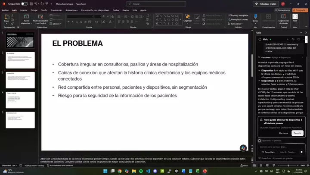310x175 pixels.
Task: Toggle the Autoguardado switch
Action: [25, 4]
